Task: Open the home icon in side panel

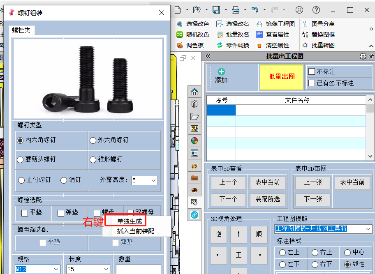Action: point(194,92)
